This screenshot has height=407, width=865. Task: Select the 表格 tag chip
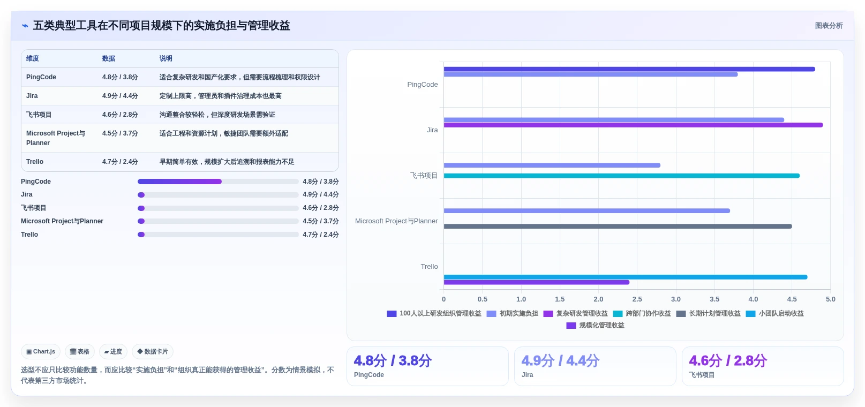coord(80,352)
